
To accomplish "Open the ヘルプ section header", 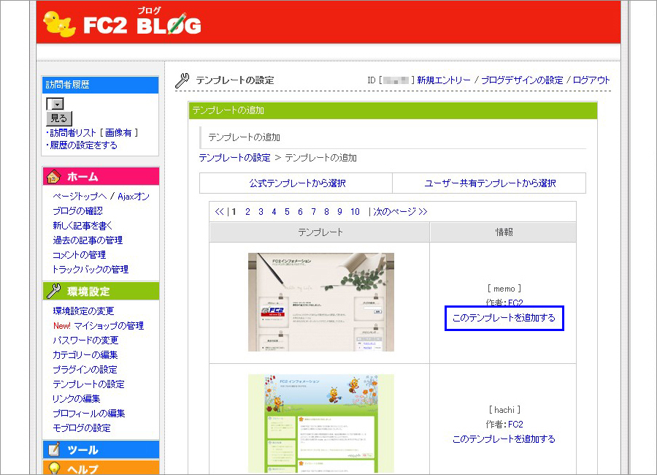I will point(101,468).
